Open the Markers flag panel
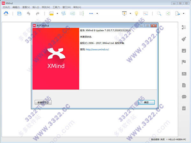 [x=184, y=62]
